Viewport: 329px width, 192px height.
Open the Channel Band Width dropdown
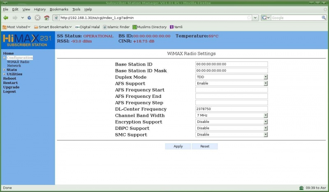pos(266,115)
